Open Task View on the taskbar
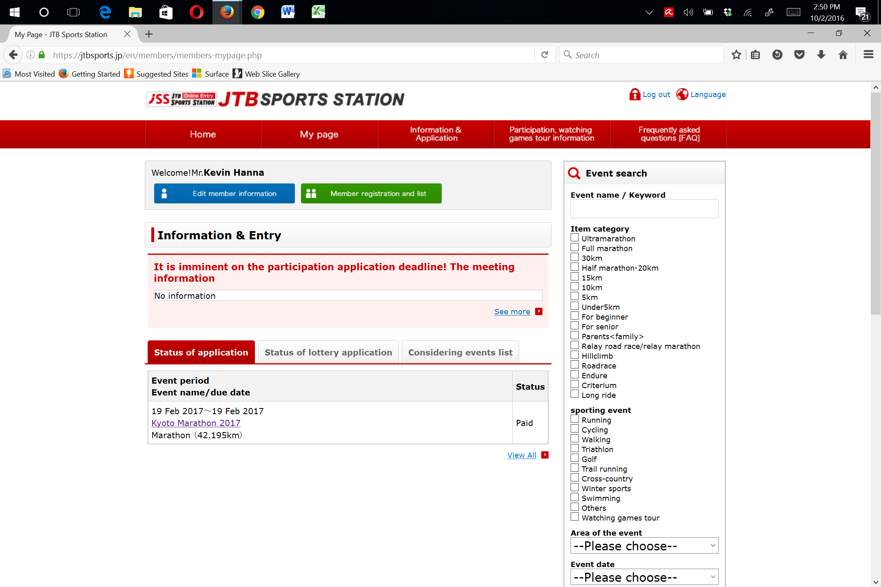Viewport: 881px width, 587px height. tap(73, 12)
